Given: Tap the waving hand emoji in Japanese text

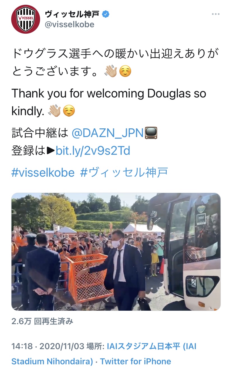Looking at the screenshot, I should tap(110, 72).
